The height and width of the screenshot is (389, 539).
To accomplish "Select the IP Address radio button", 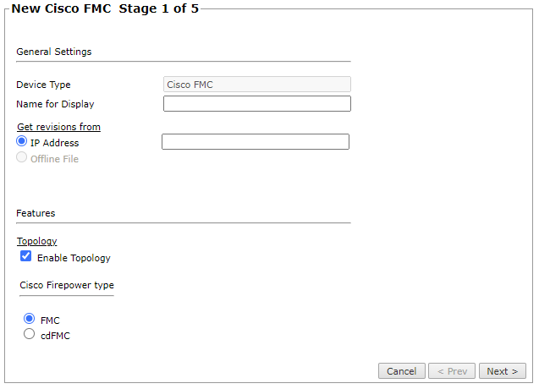I will click(22, 142).
